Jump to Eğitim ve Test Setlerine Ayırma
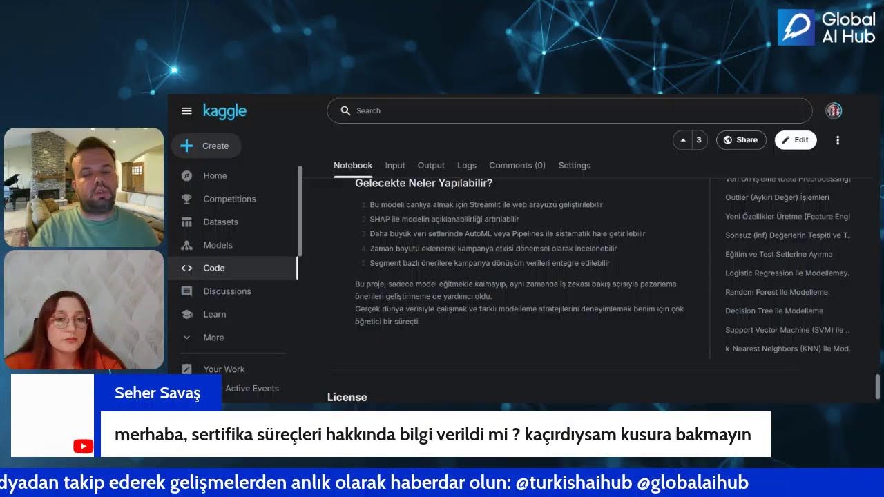 point(778,254)
